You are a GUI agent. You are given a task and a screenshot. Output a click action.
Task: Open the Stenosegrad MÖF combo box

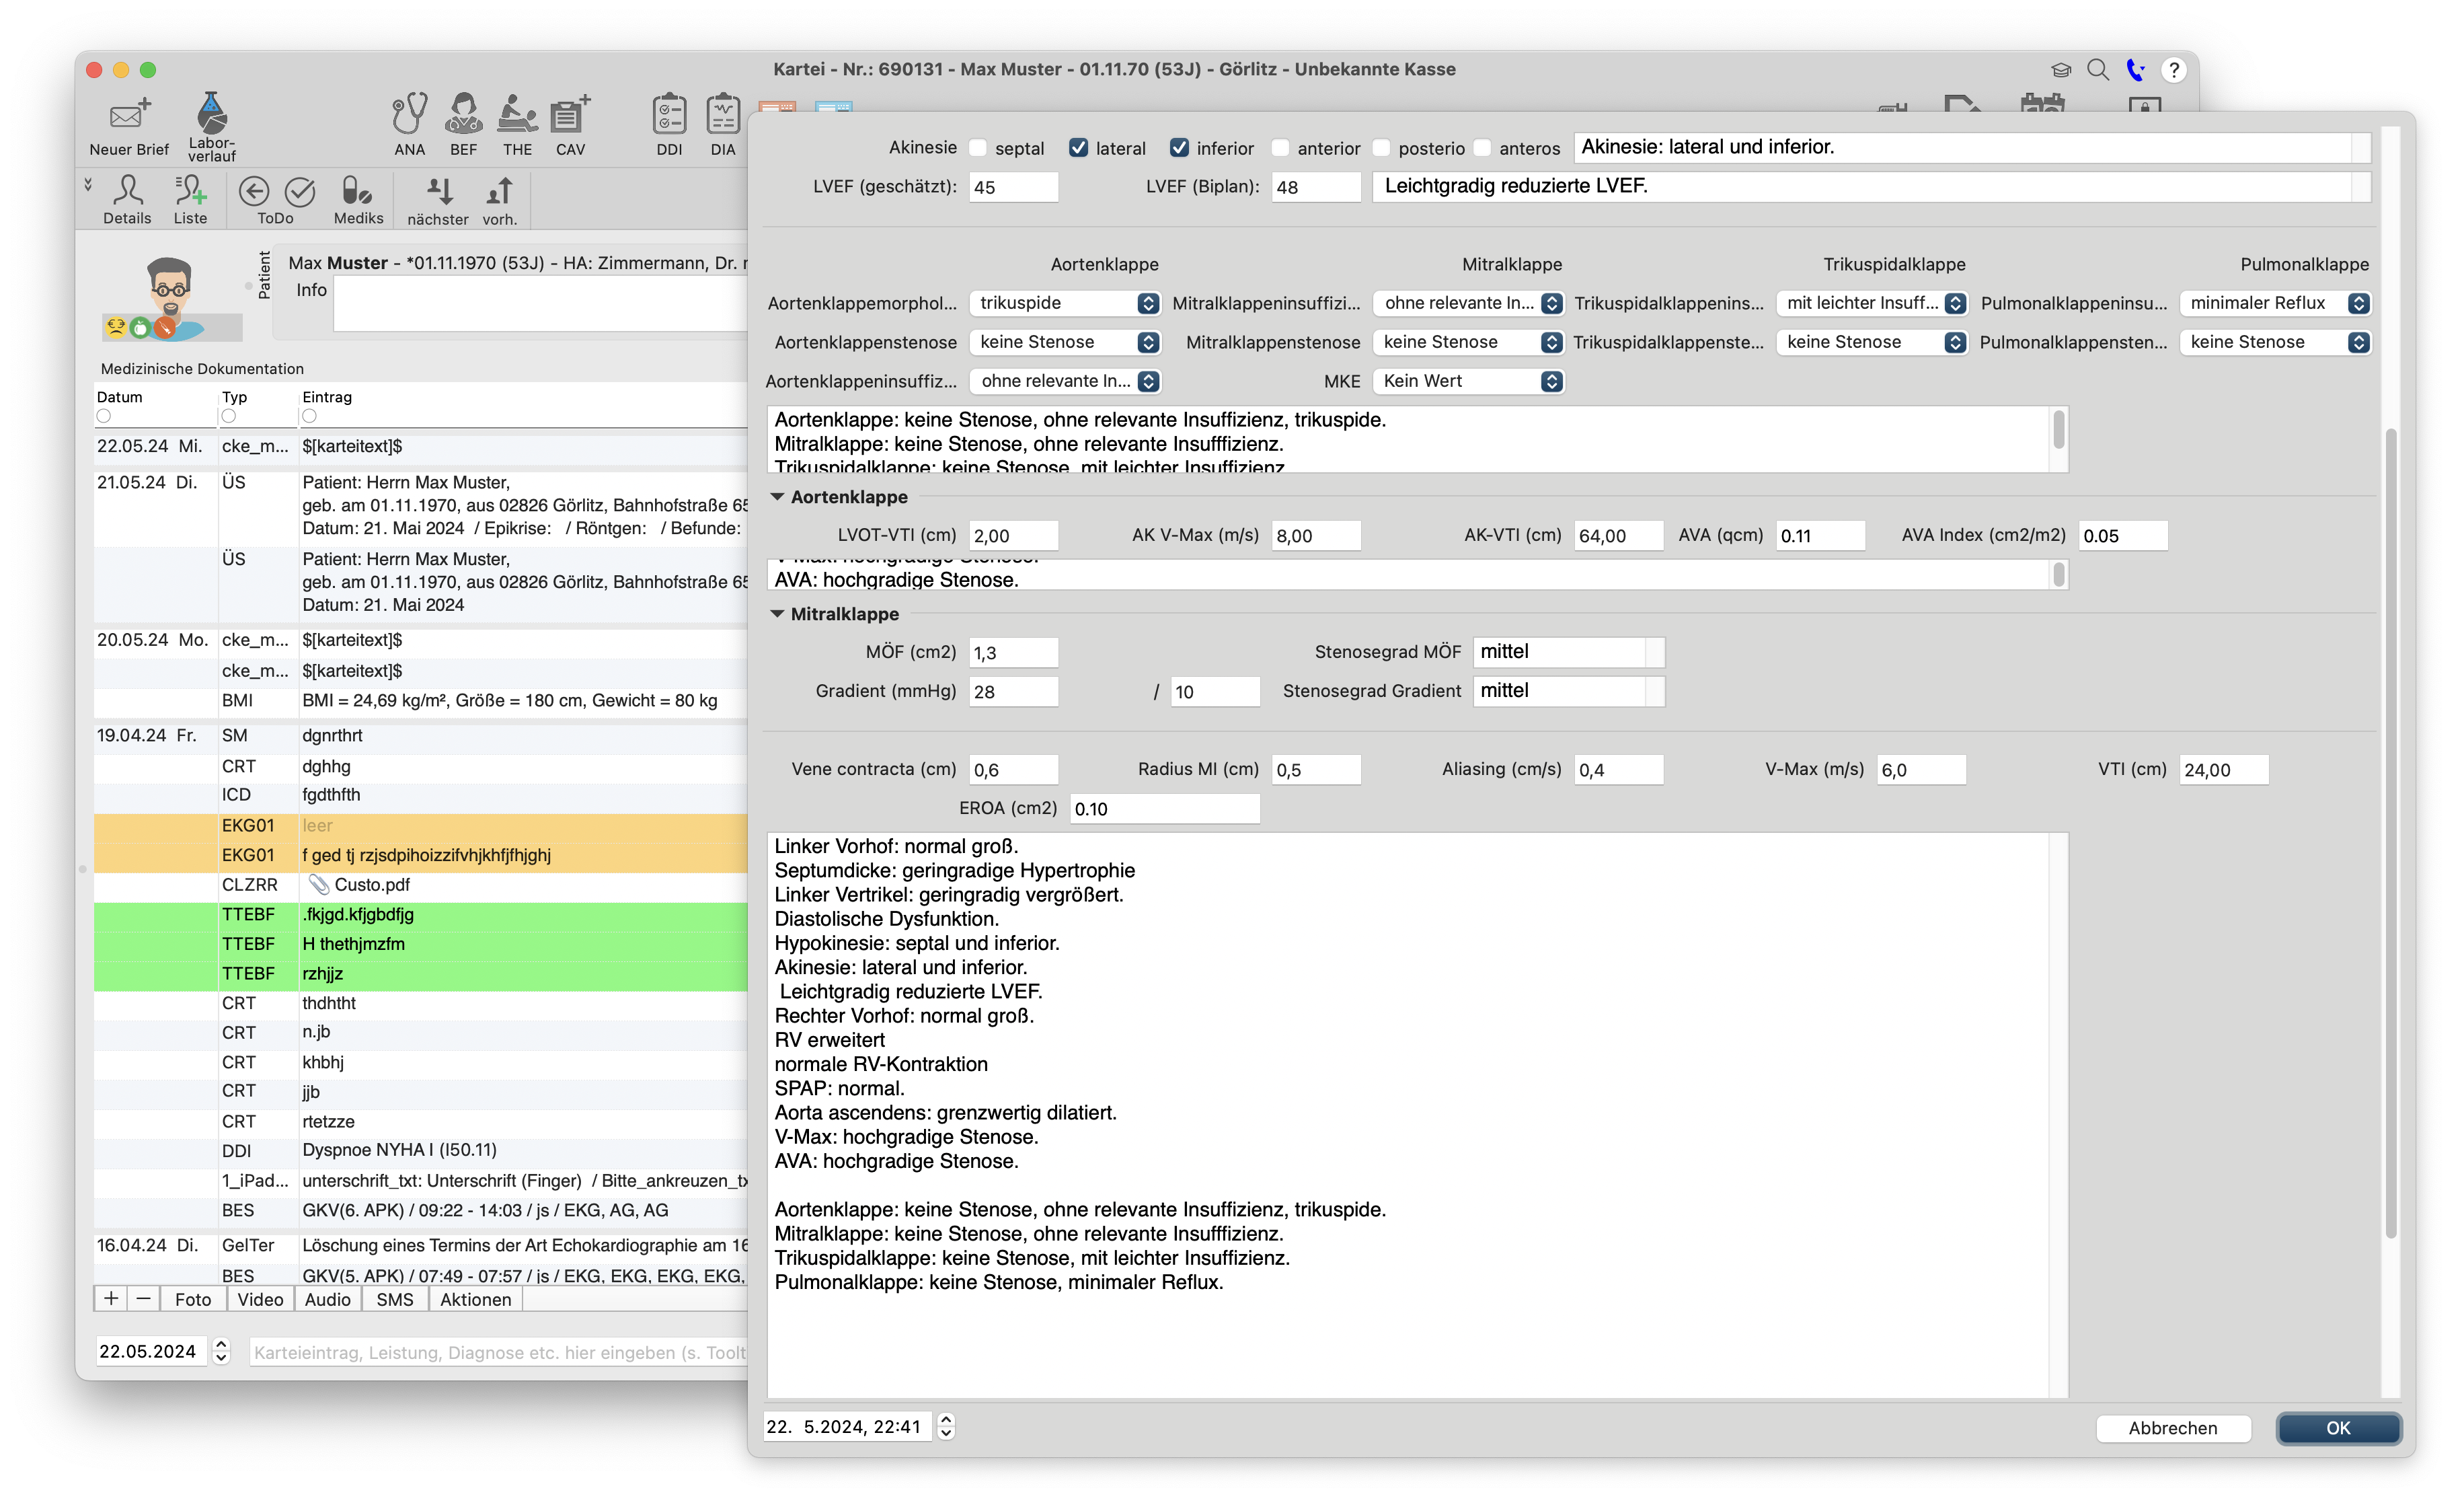pyautogui.click(x=1568, y=653)
